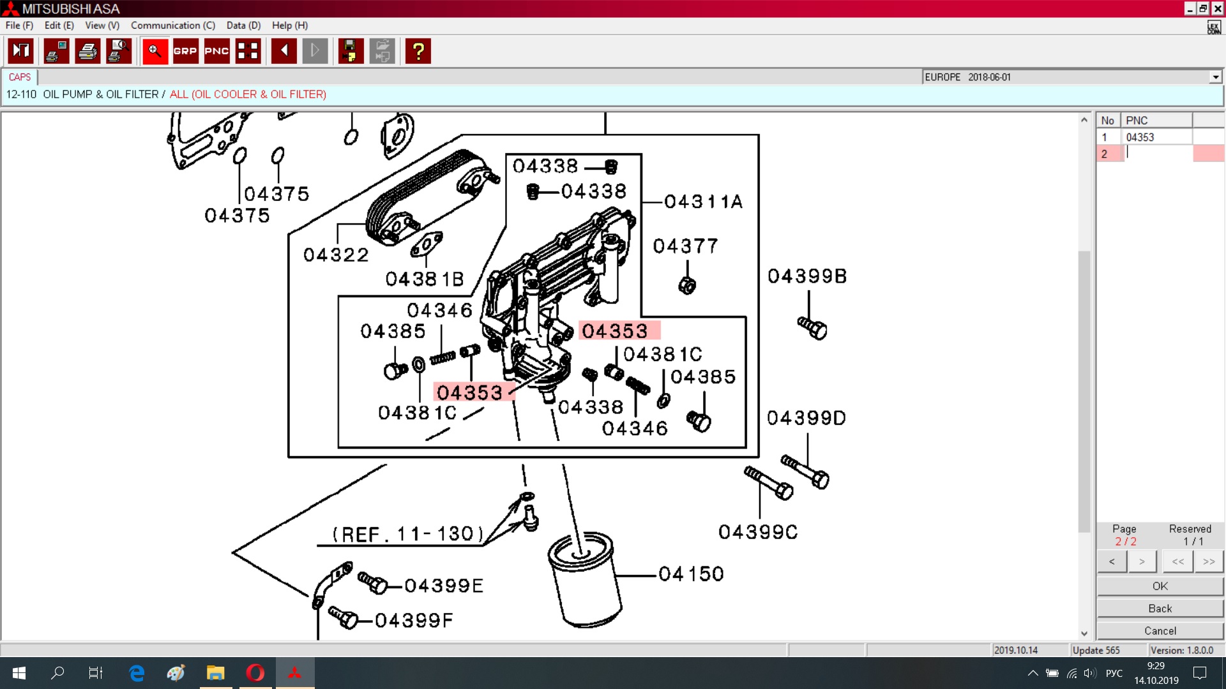Click part label 04399E in the diagram

[x=444, y=586]
